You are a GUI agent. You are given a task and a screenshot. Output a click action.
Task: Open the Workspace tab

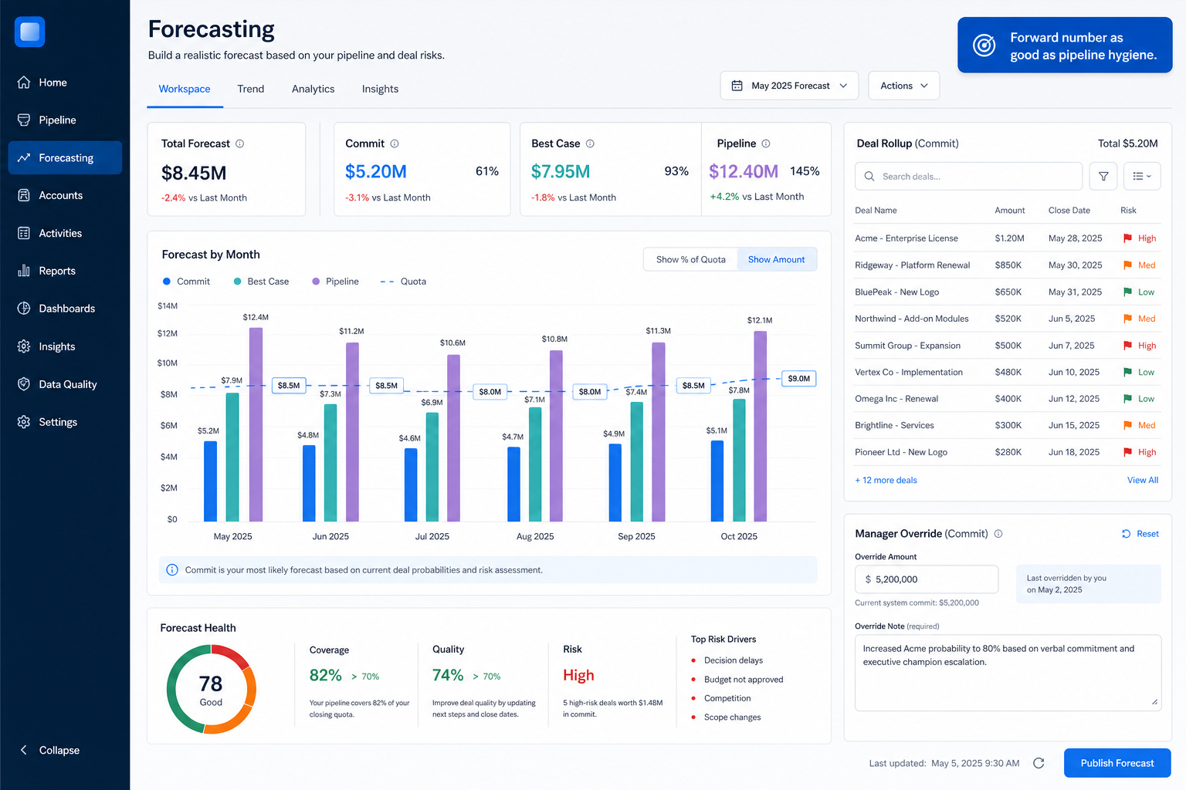click(185, 89)
